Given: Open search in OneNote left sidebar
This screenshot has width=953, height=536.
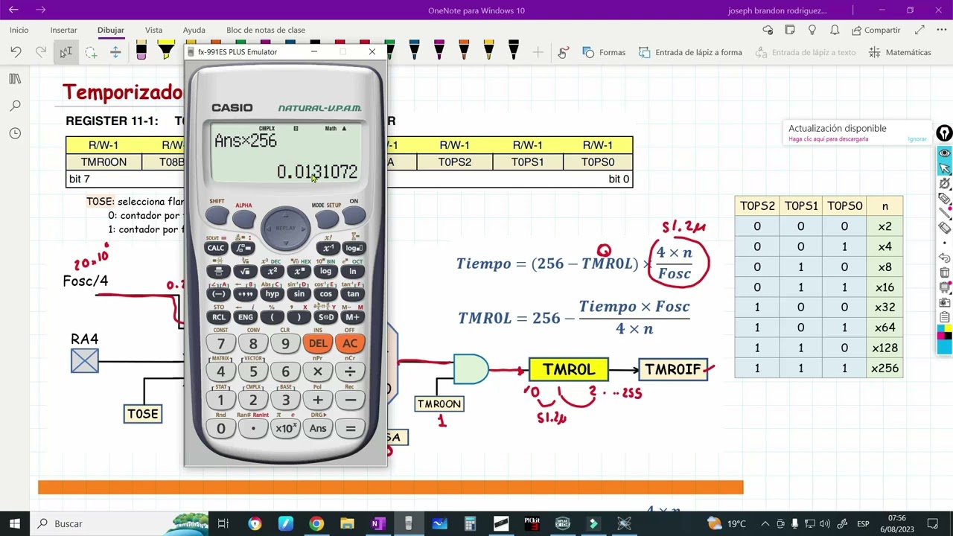Looking at the screenshot, I should [x=15, y=106].
